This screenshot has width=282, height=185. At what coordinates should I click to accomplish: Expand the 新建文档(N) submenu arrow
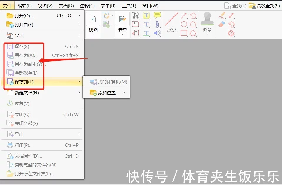pos(79,92)
